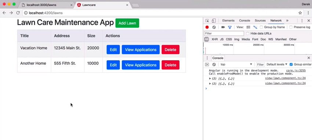
Task: Select the Console drawer tab
Action: pos(218,58)
